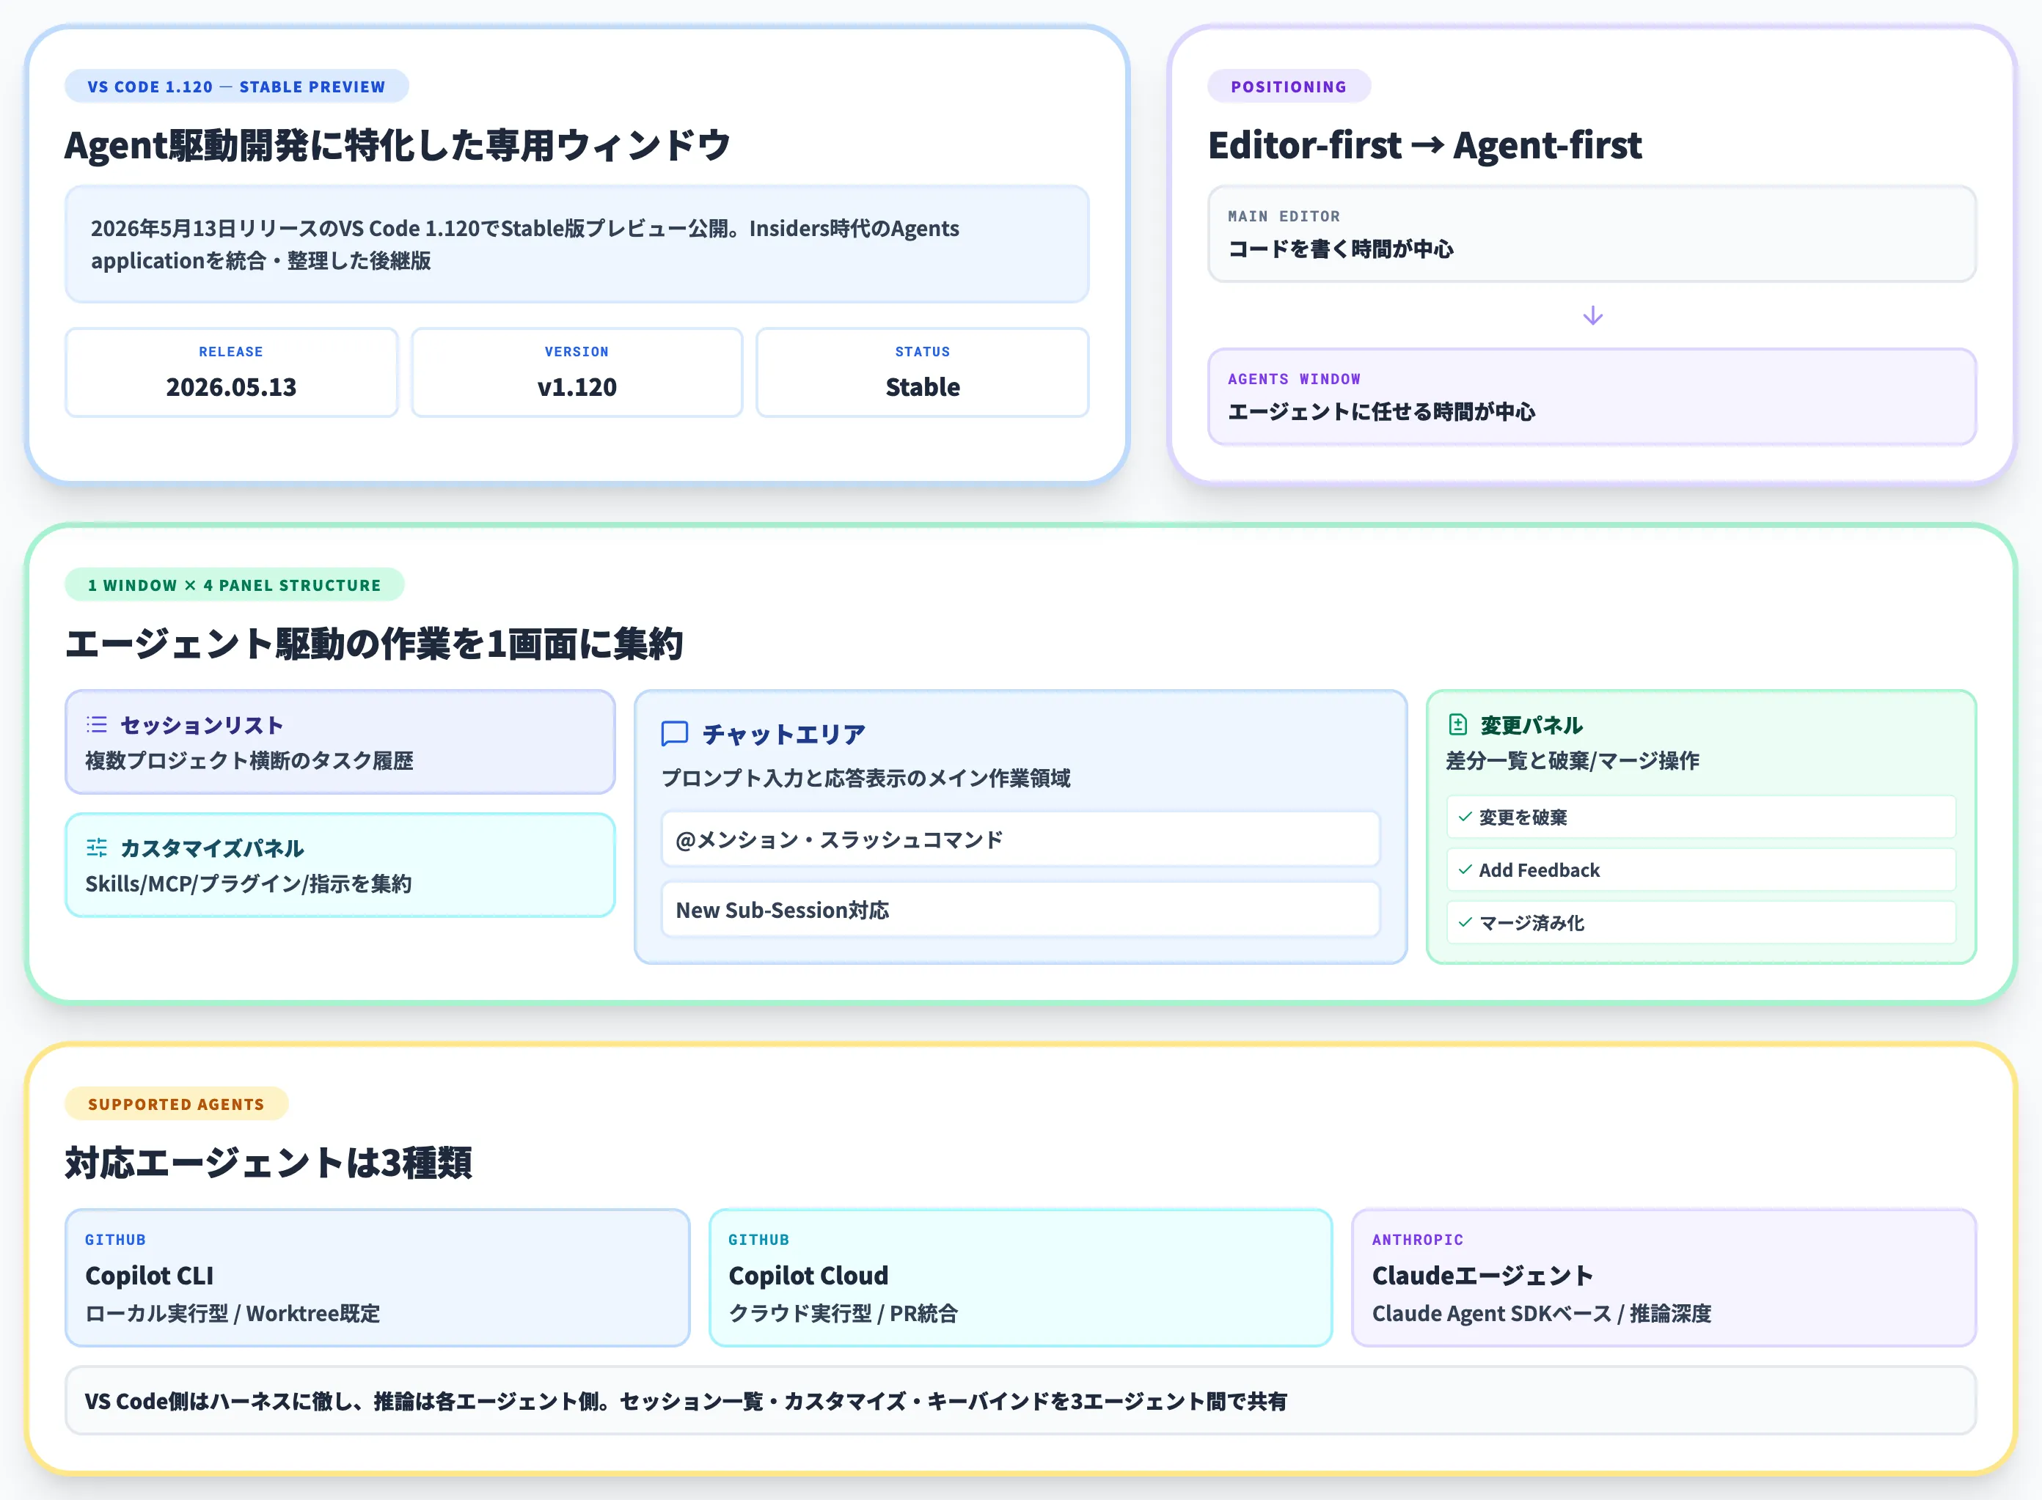
Task: Click the GITHUB label above Copilot CLI
Action: coord(115,1240)
